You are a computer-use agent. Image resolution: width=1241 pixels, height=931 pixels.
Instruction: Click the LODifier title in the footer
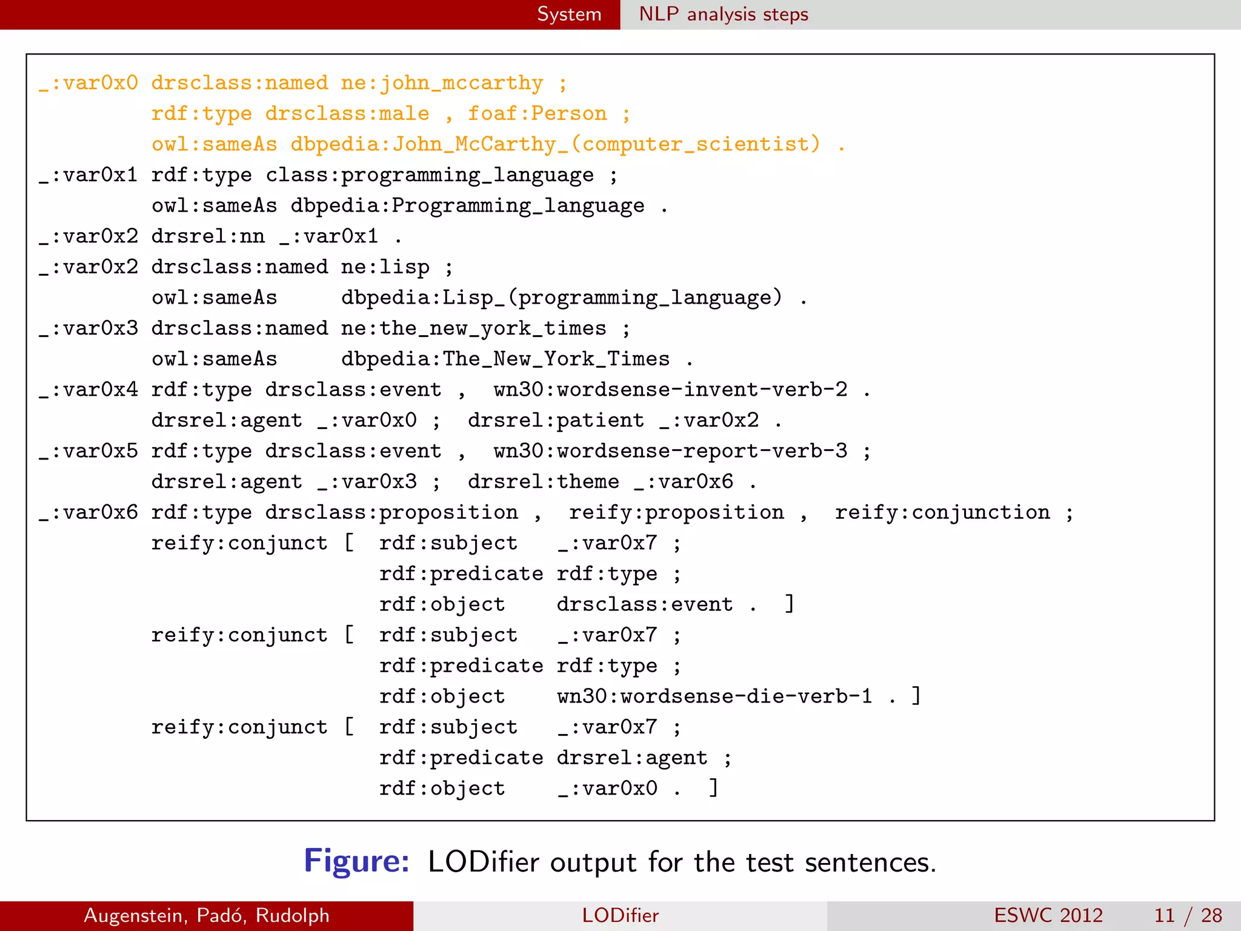pyautogui.click(x=620, y=915)
